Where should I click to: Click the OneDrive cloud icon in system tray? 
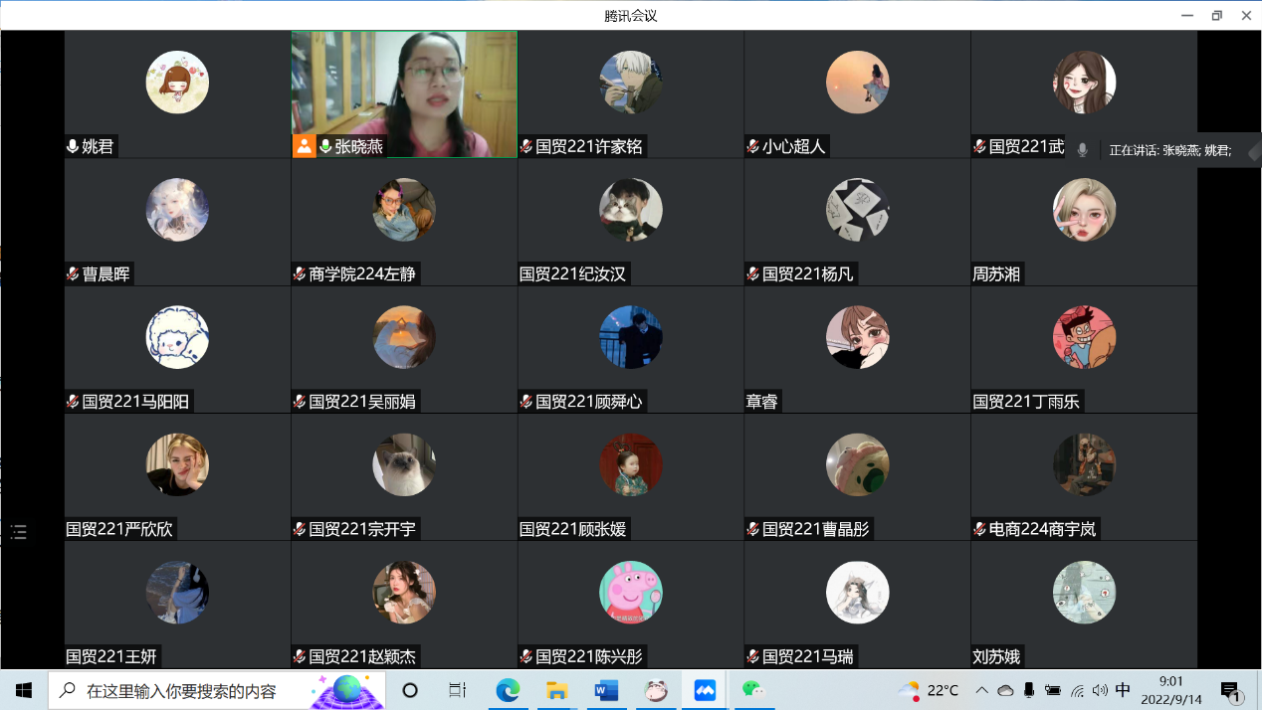point(1005,690)
